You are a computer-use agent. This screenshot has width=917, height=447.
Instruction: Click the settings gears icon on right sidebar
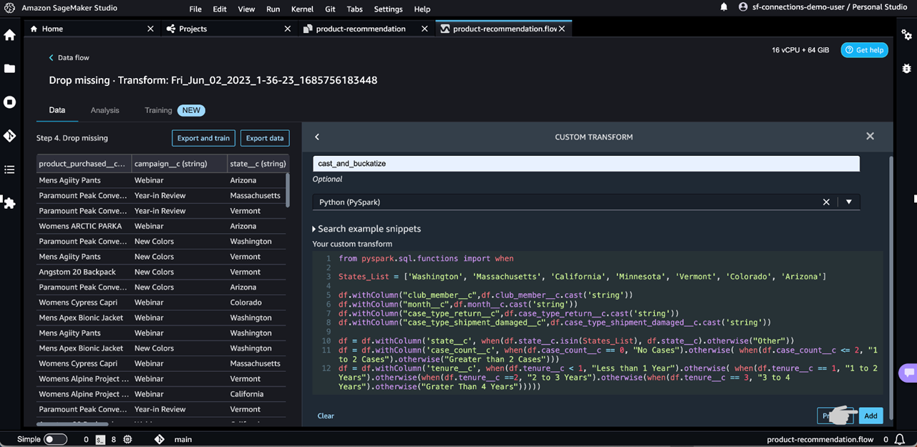click(x=906, y=35)
